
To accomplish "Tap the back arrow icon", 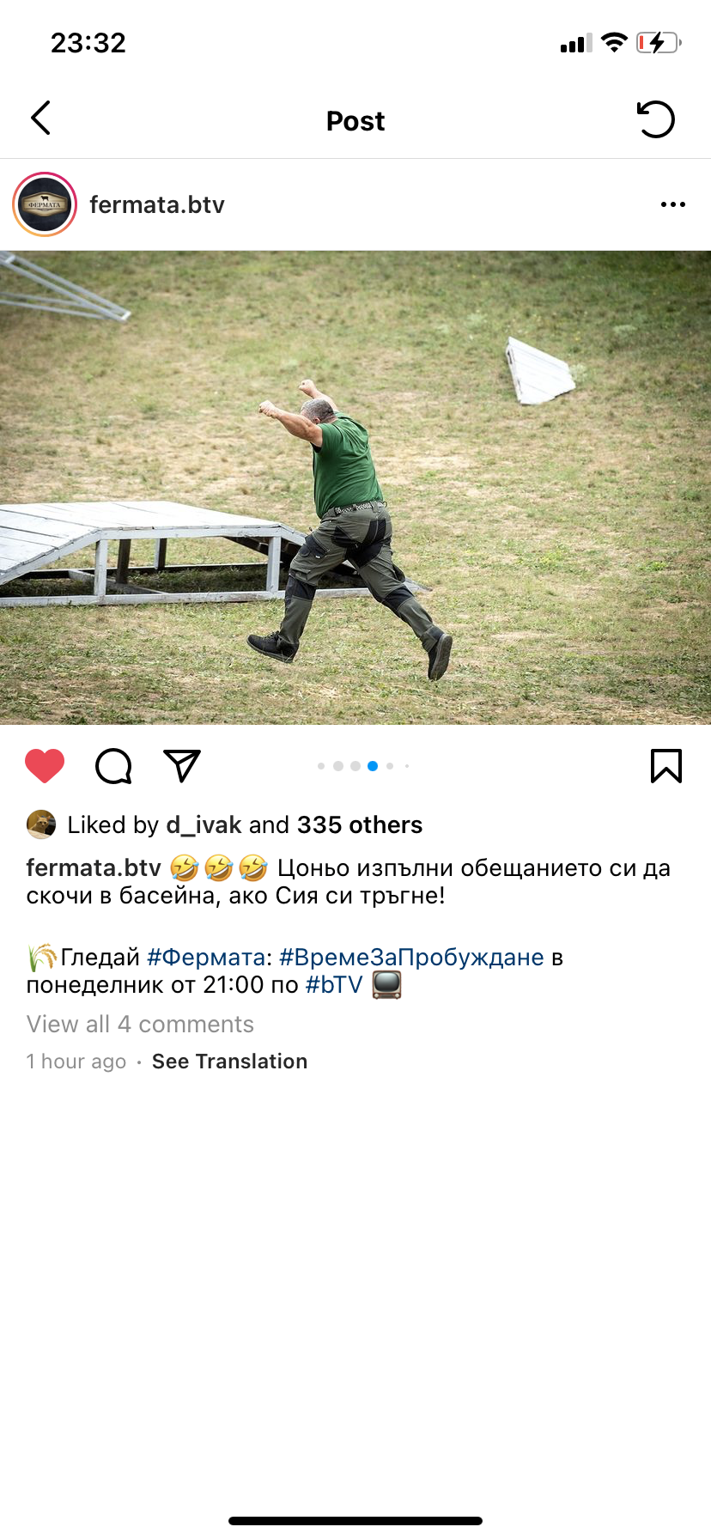I will click(40, 119).
